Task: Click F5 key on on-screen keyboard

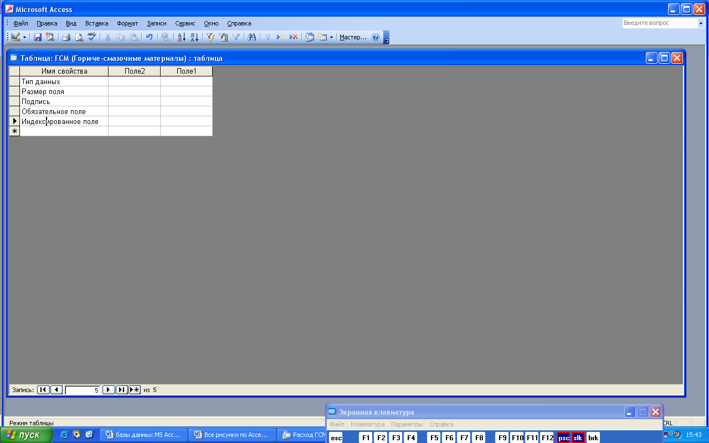Action: point(434,437)
